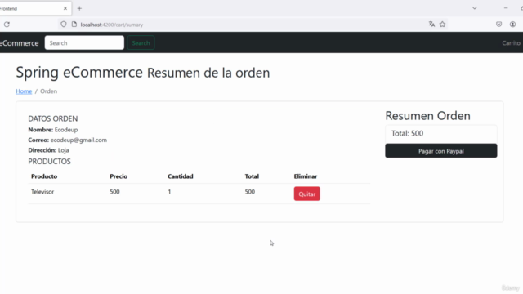This screenshot has width=523, height=294.
Task: Focus the Search input field
Action: (x=84, y=42)
